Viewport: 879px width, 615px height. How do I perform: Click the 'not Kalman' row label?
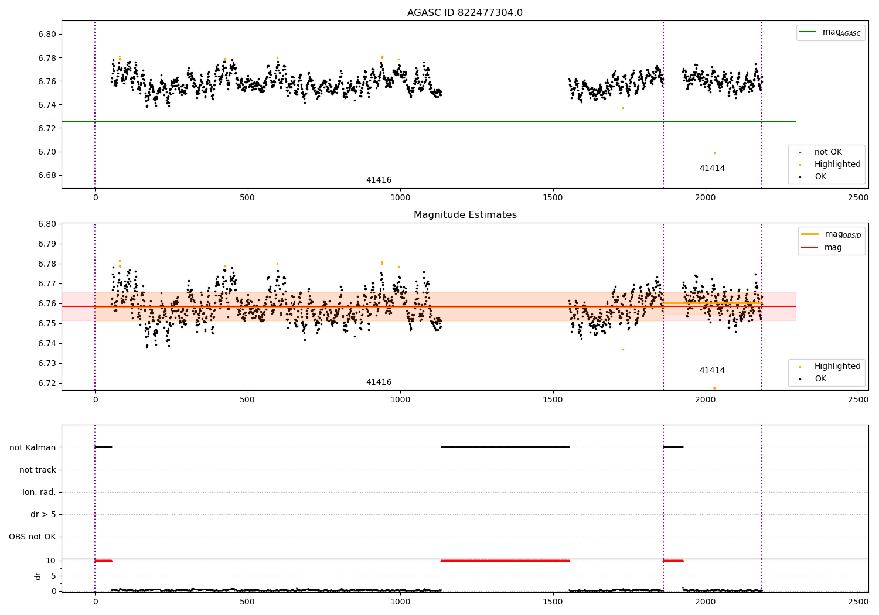(x=33, y=447)
